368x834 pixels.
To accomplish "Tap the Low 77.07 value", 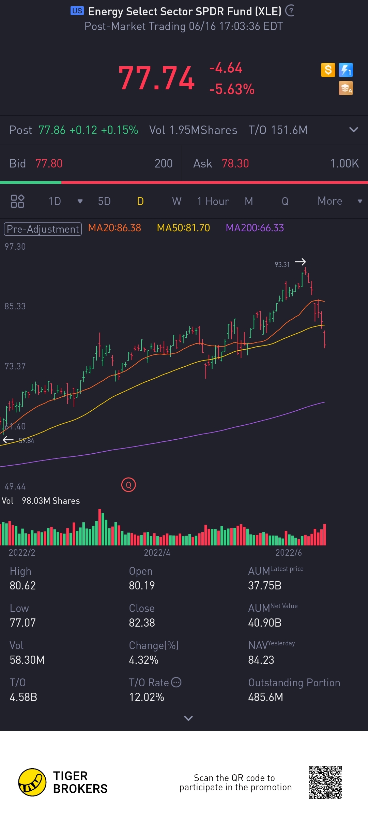I will 23,623.
